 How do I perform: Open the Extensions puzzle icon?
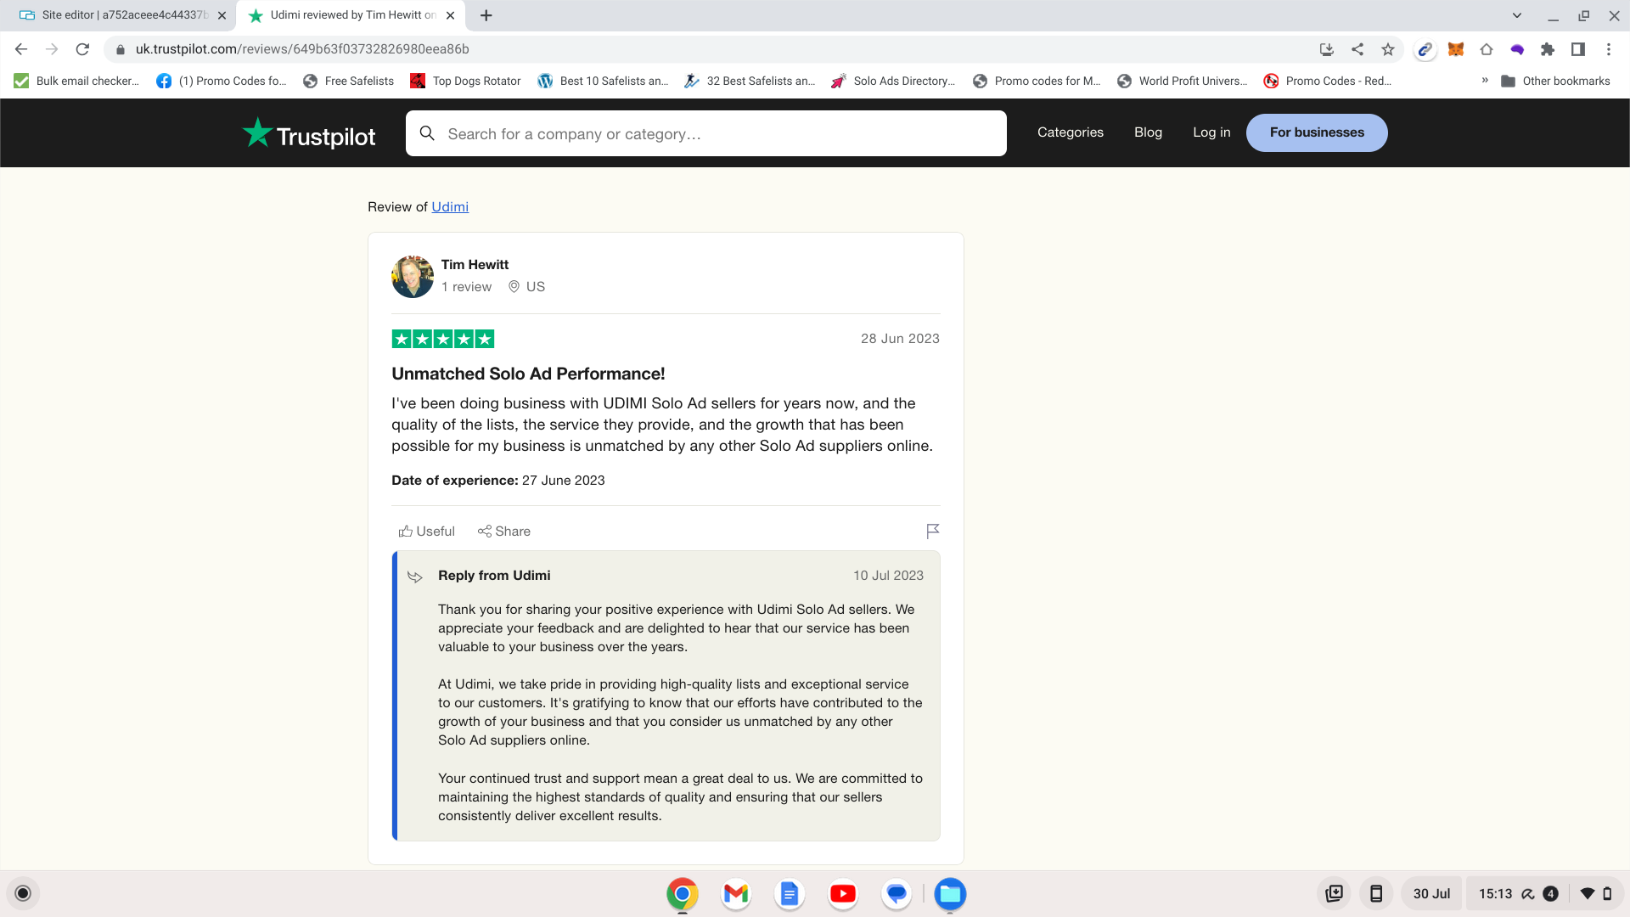(x=1548, y=49)
